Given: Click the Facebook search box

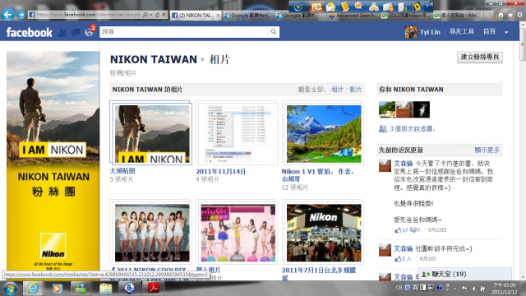Looking at the screenshot, I should point(184,32).
